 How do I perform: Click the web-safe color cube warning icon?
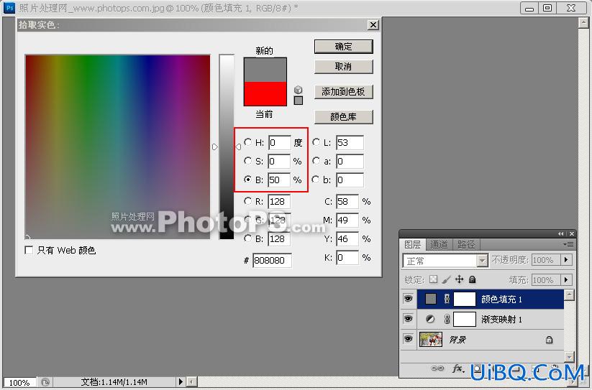pyautogui.click(x=299, y=90)
